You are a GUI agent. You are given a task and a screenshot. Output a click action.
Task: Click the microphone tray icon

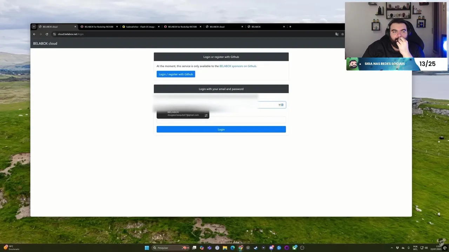(x=409, y=248)
